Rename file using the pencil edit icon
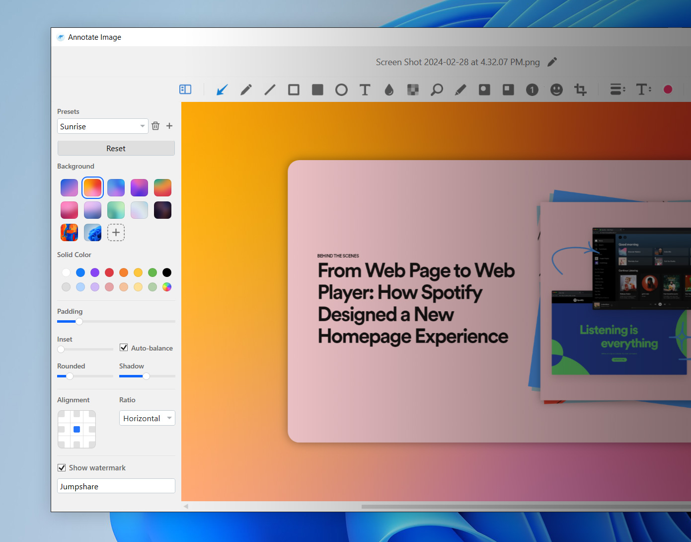The width and height of the screenshot is (691, 542). pos(552,62)
